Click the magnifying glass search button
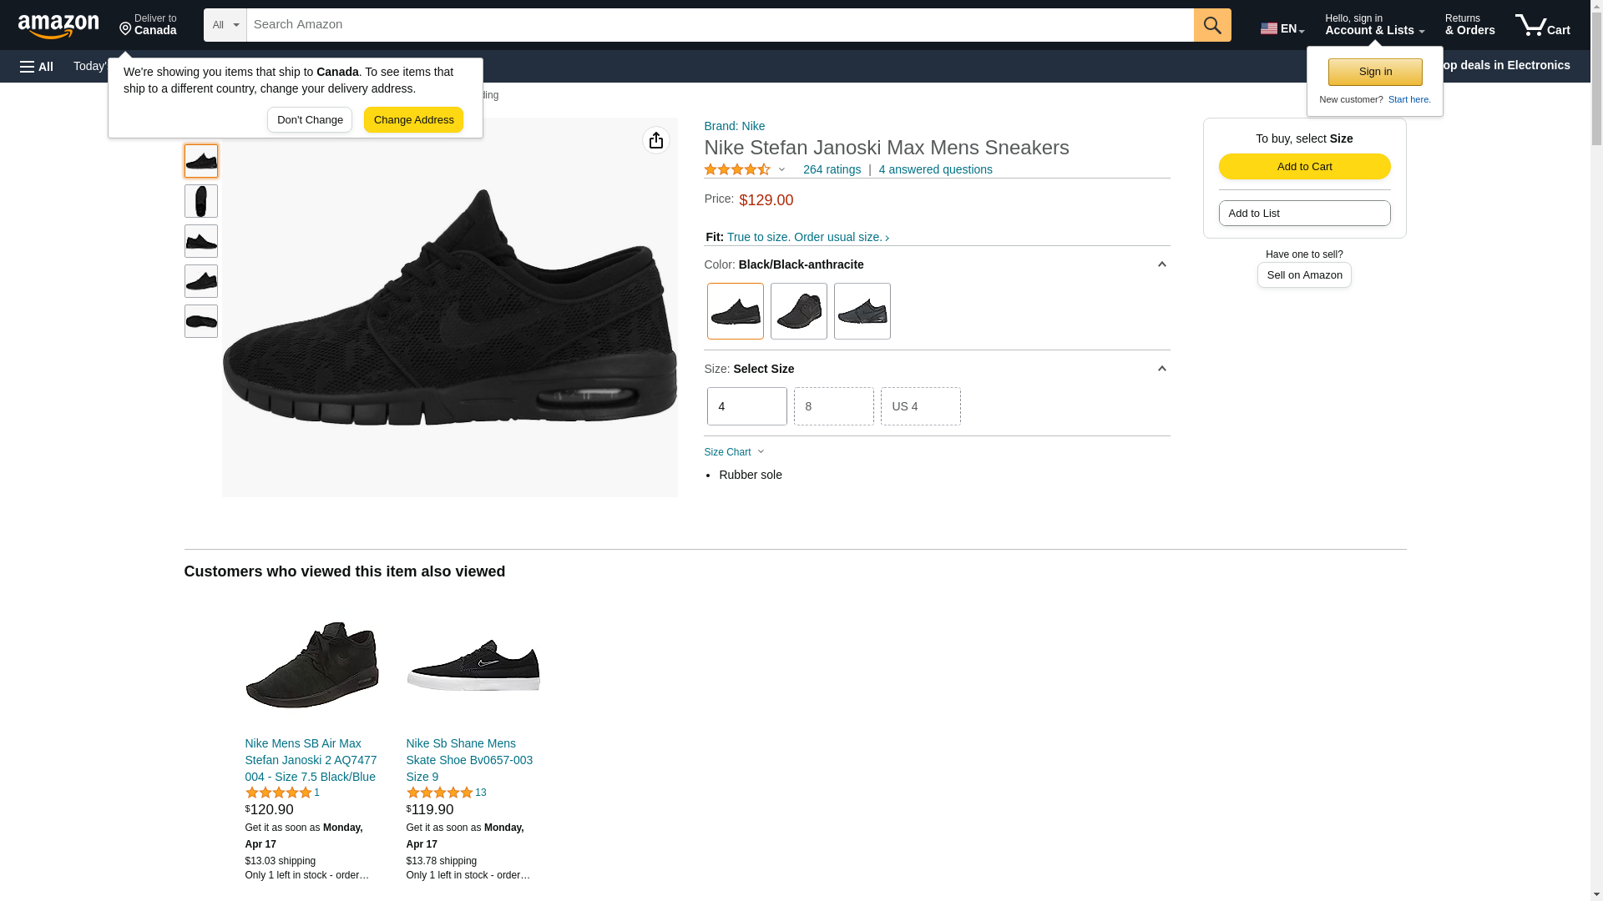Screen dimensions: 1603x901 [x=1211, y=25]
